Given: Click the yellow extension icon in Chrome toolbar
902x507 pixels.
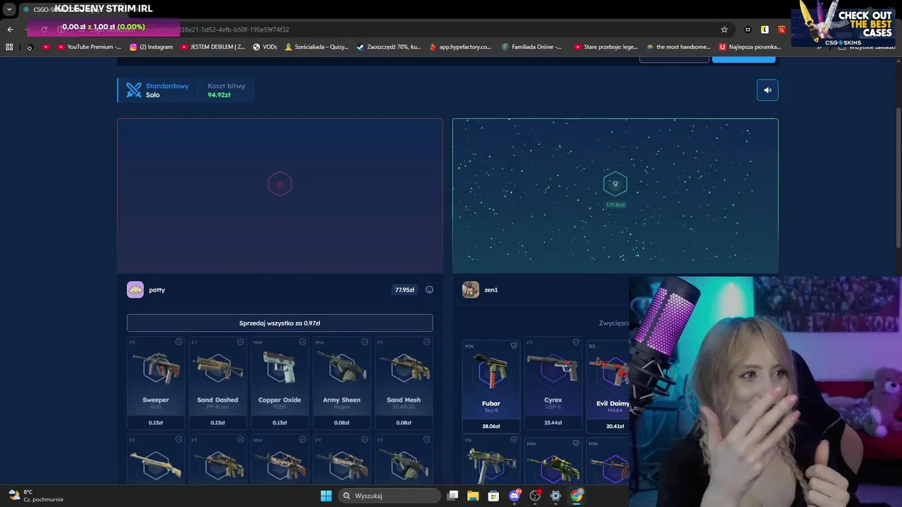Looking at the screenshot, I should click(765, 30).
